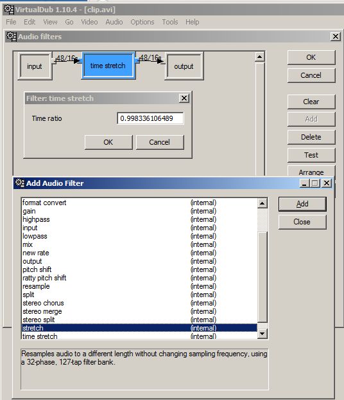Screen dimensions: 344x400
Task: Click the Audio filters dialog gear icon
Action: 11,37
